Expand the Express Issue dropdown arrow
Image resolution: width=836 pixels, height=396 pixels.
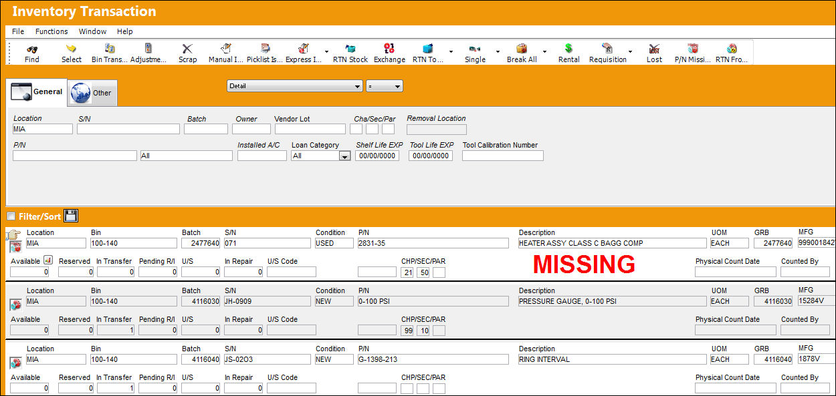point(326,51)
